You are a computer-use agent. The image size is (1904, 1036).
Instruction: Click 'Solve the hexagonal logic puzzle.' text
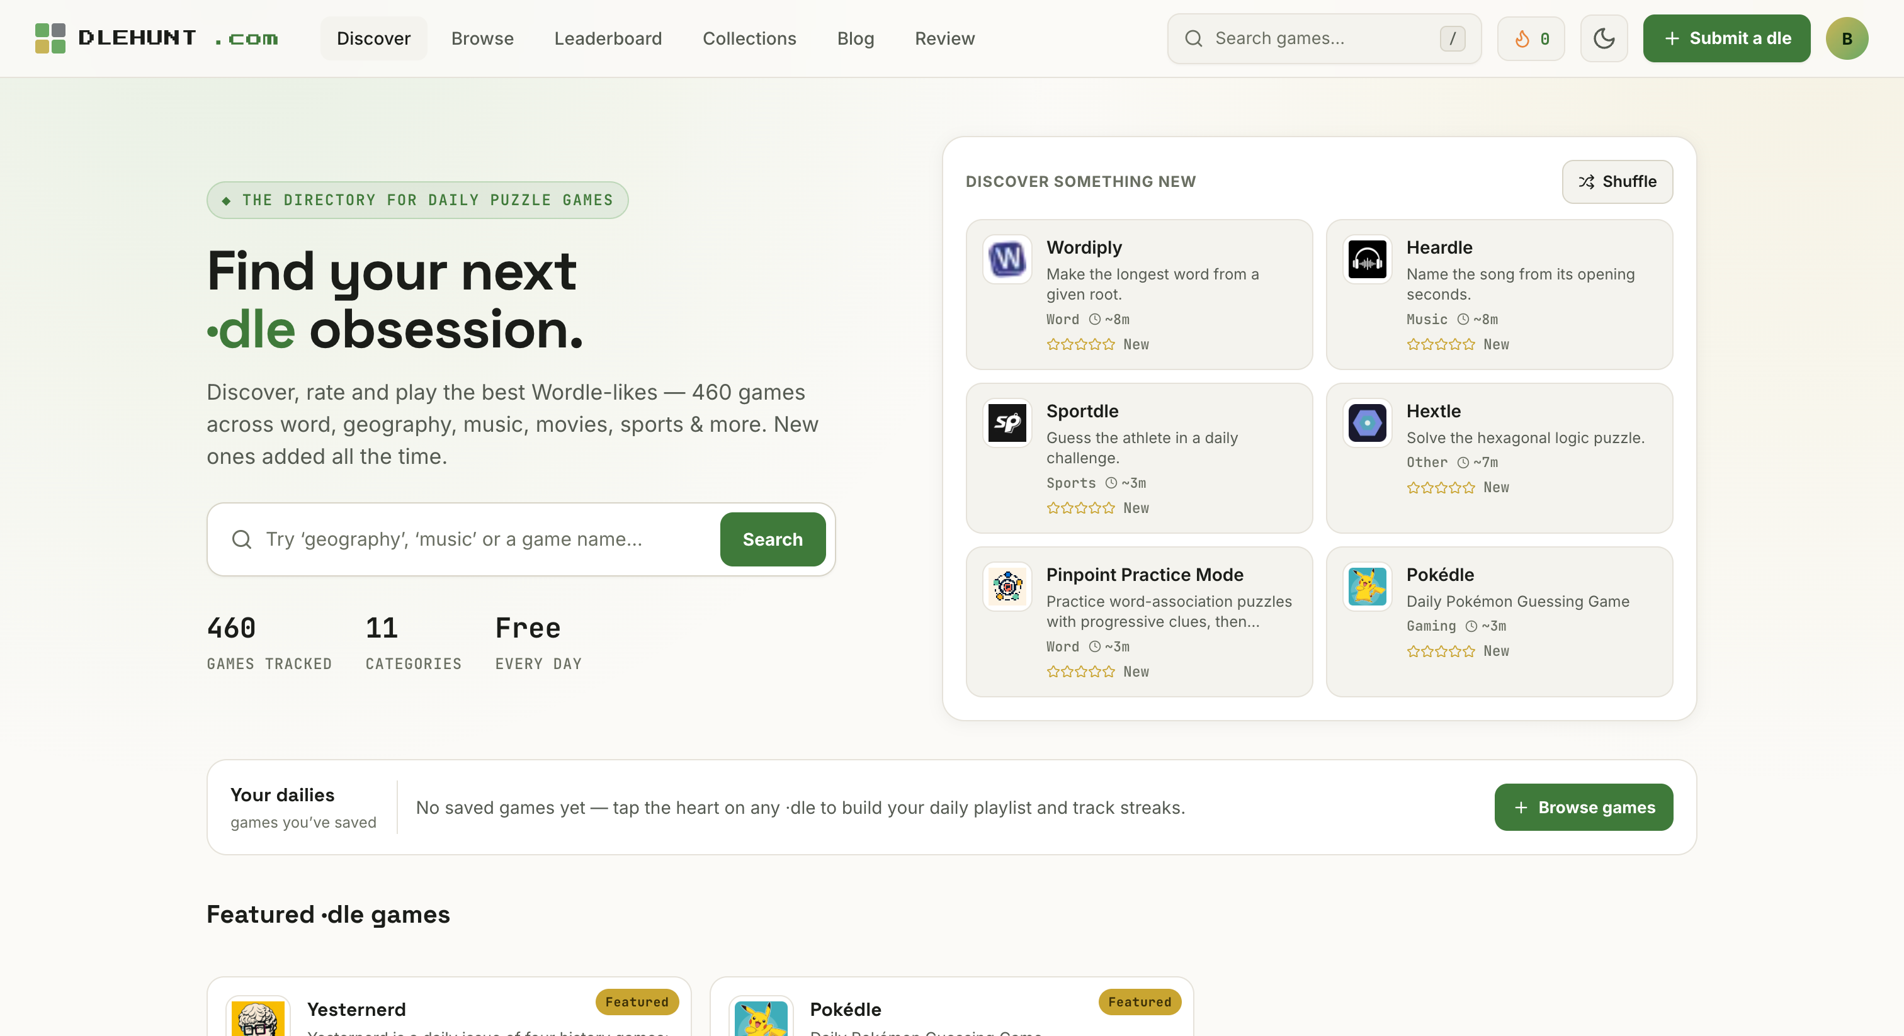pos(1526,438)
